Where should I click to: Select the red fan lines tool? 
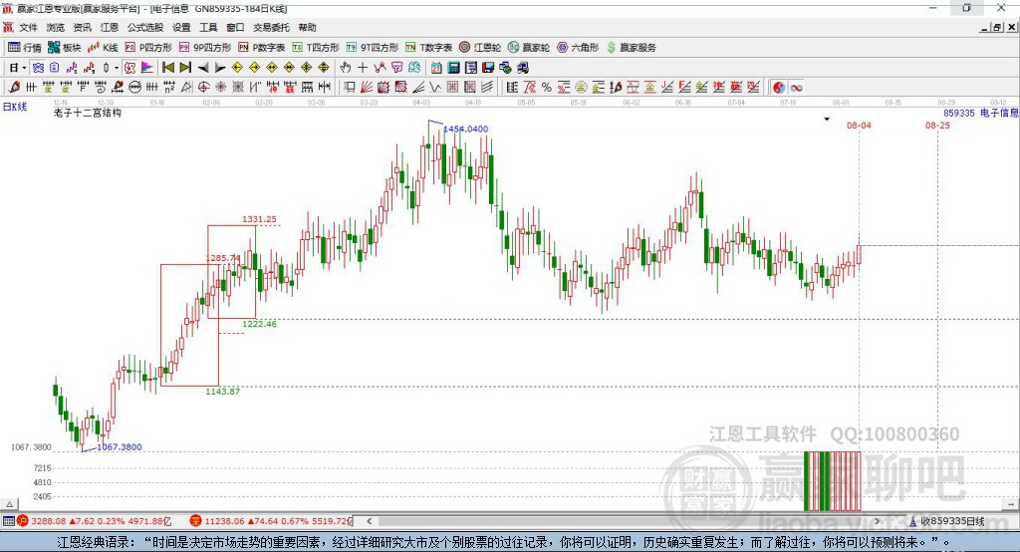click(367, 88)
